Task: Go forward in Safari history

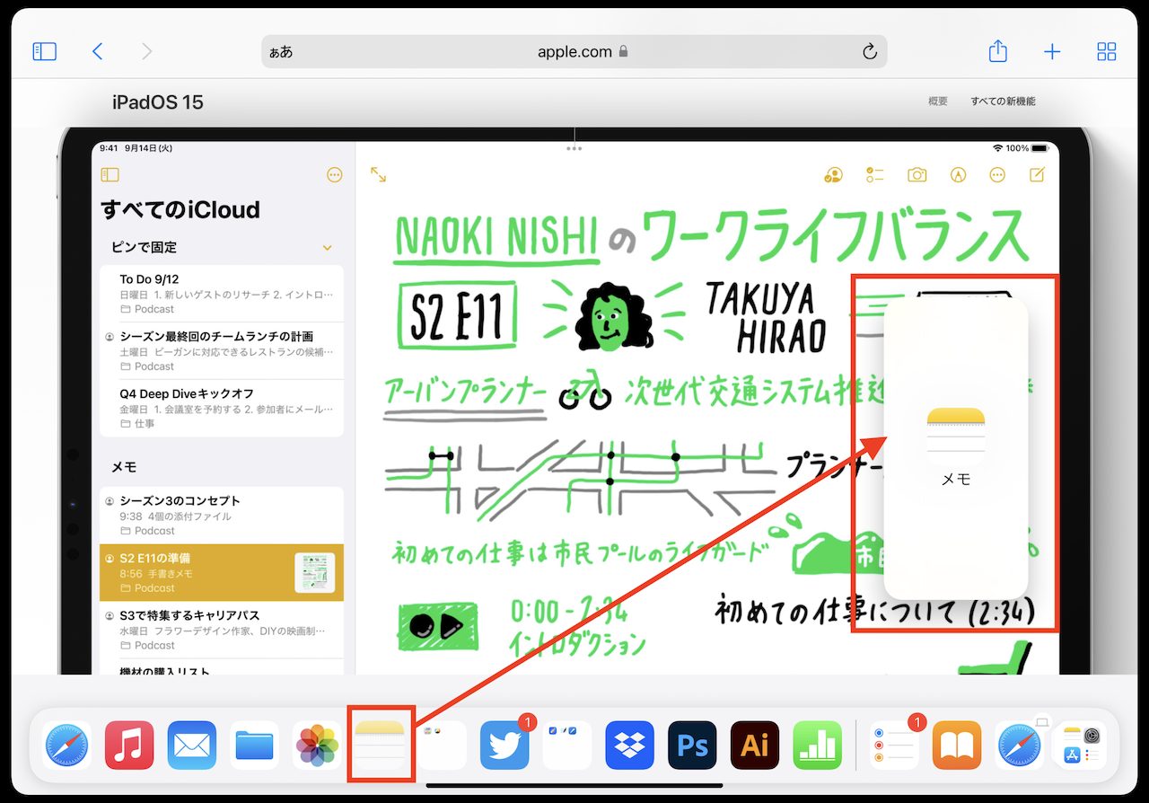Action: point(147,51)
